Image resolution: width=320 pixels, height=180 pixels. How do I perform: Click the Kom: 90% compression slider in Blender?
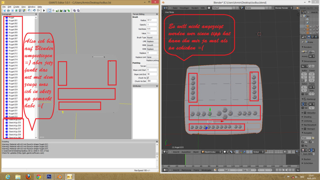(x=308, y=154)
